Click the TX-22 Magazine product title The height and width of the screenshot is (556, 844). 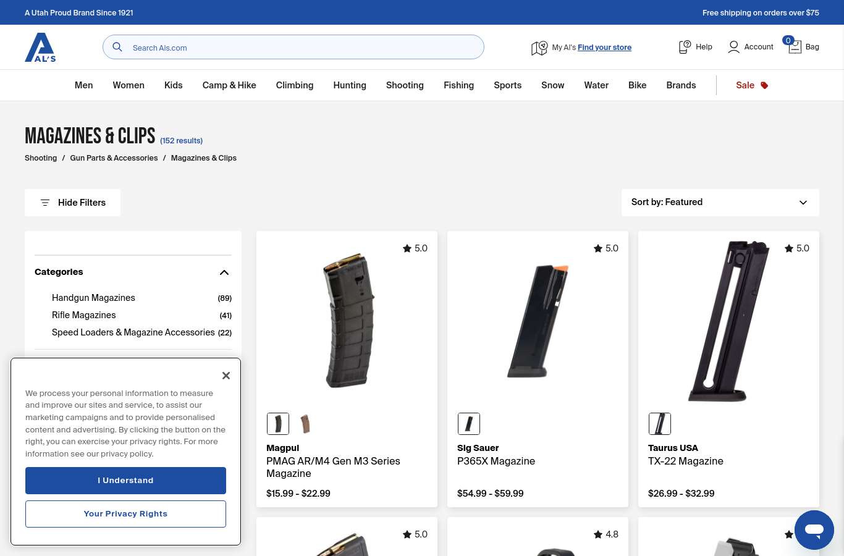tap(686, 461)
